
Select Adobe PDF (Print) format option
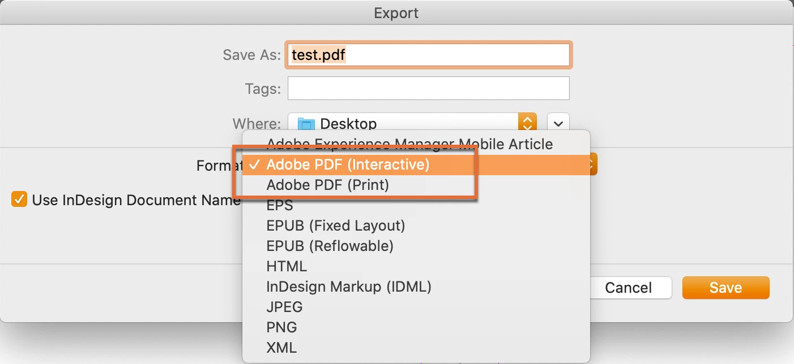click(416, 185)
